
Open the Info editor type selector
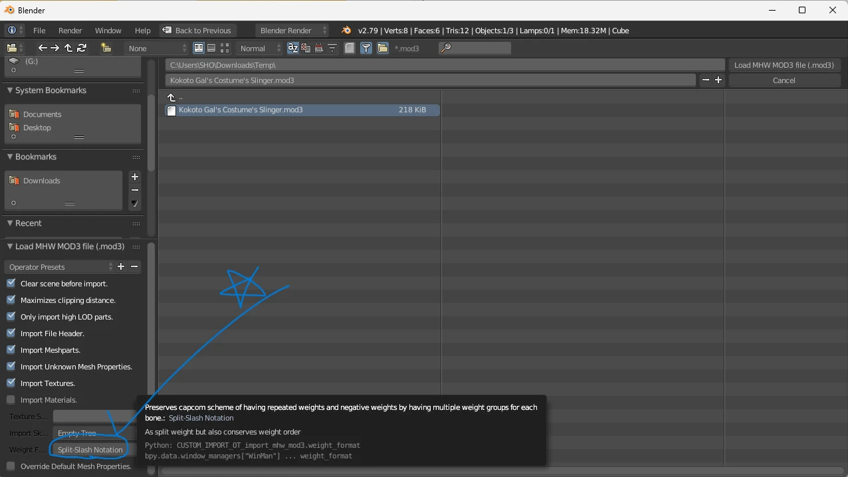coord(15,31)
